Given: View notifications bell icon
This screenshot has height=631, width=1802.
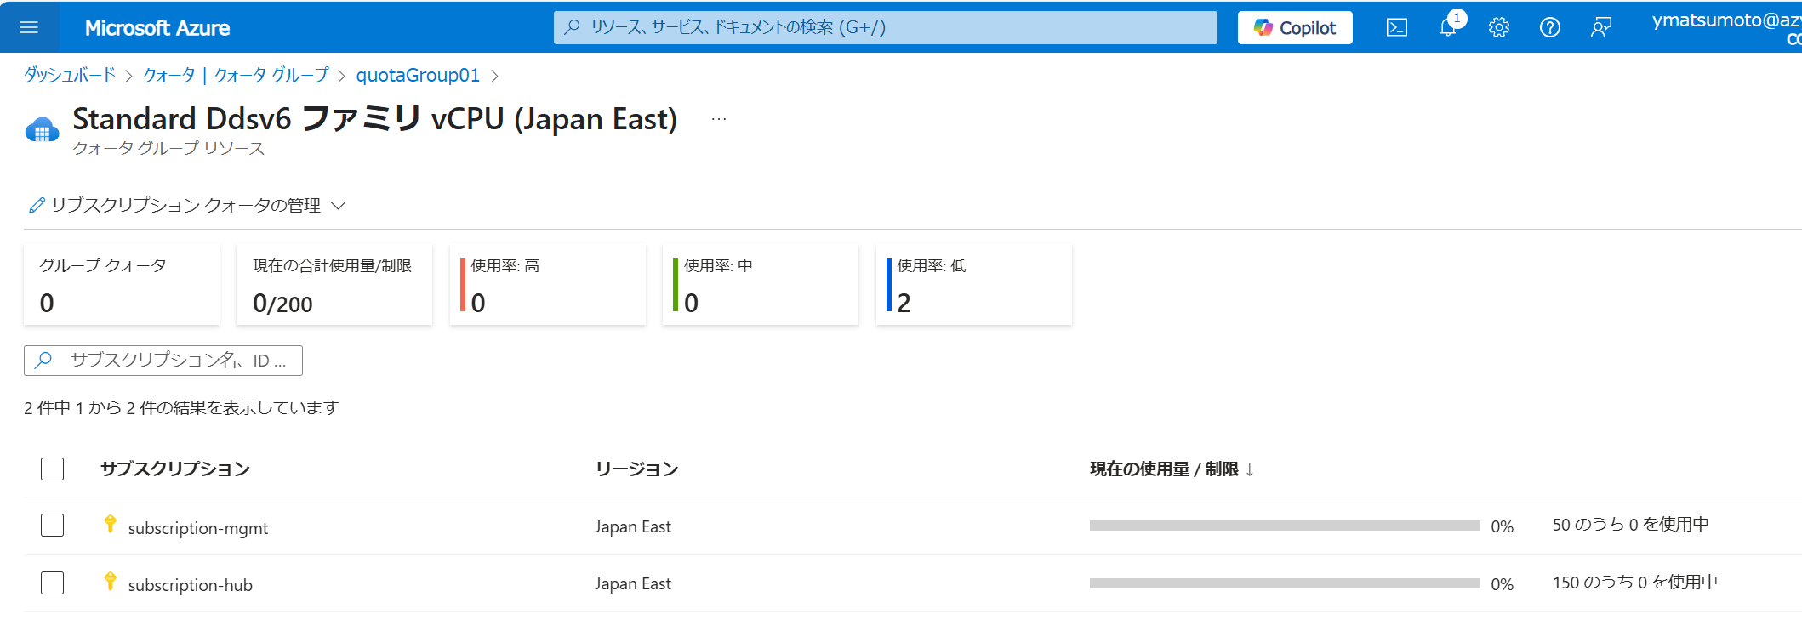Looking at the screenshot, I should (1448, 27).
